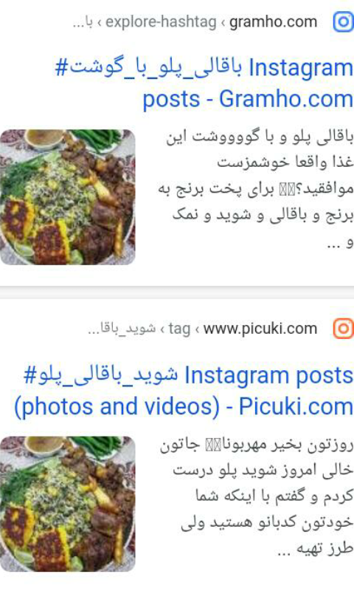Click snippet line 'برنج و باقالی و شوید و نمک'
Viewport: 354px width, 591px height.
coord(263,215)
